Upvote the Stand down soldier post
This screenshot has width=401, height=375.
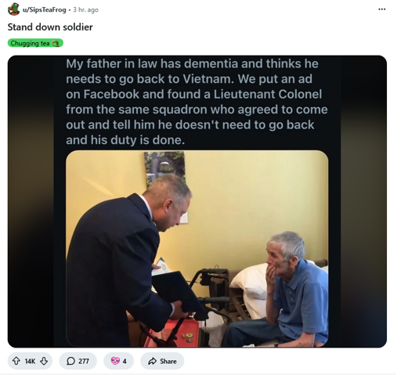coord(16,361)
